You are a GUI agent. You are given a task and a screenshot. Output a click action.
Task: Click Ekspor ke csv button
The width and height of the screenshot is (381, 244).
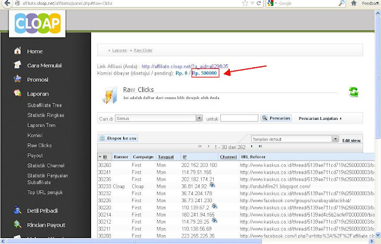[118, 138]
